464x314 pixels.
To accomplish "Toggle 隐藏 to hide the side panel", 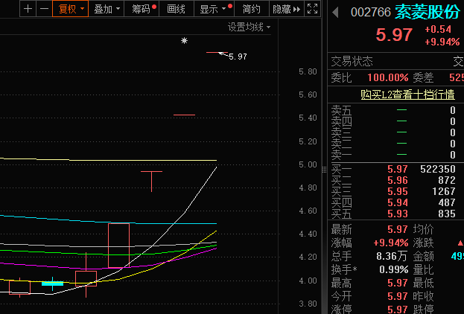I will coord(286,9).
